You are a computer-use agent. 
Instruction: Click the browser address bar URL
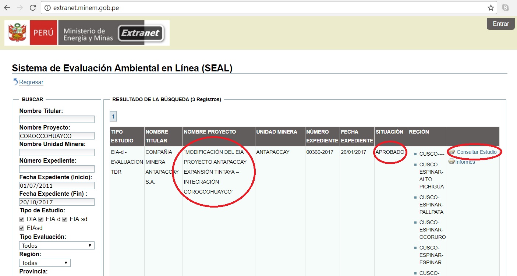pos(86,8)
